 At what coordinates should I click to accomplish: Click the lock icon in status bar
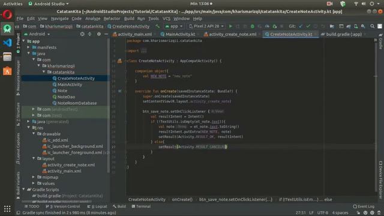[358, 213]
